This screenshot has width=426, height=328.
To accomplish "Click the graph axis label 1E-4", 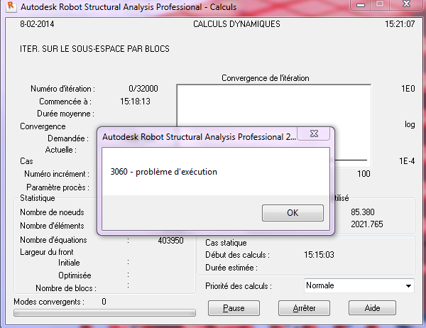I will [407, 161].
